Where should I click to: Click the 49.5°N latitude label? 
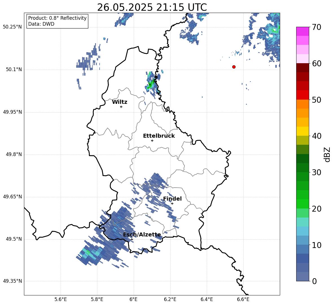point(14,239)
